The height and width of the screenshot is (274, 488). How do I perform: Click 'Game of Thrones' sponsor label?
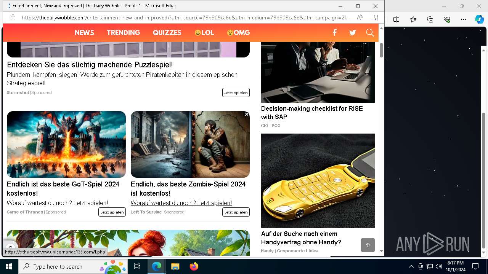pyautogui.click(x=25, y=212)
